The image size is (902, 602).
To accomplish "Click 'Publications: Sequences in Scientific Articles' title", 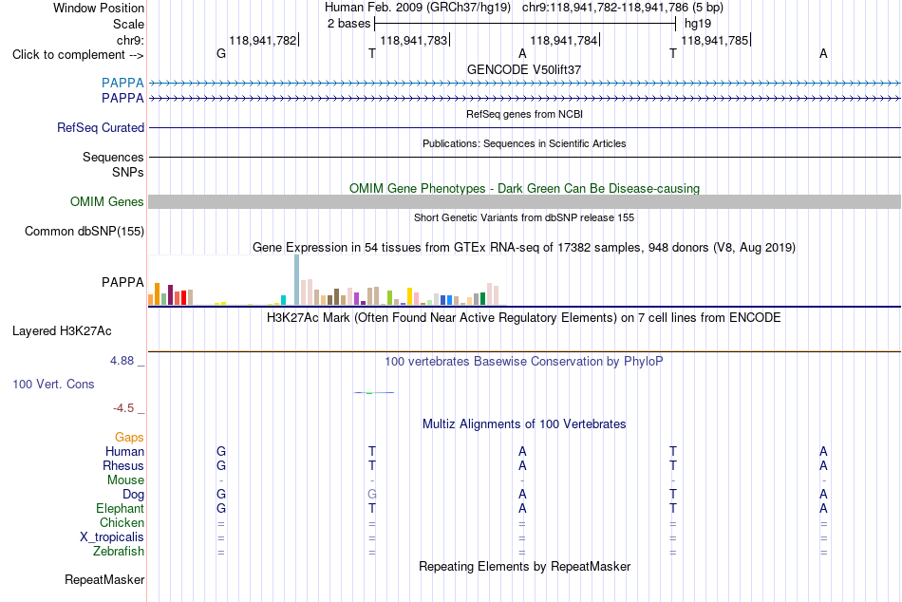I will 524,143.
